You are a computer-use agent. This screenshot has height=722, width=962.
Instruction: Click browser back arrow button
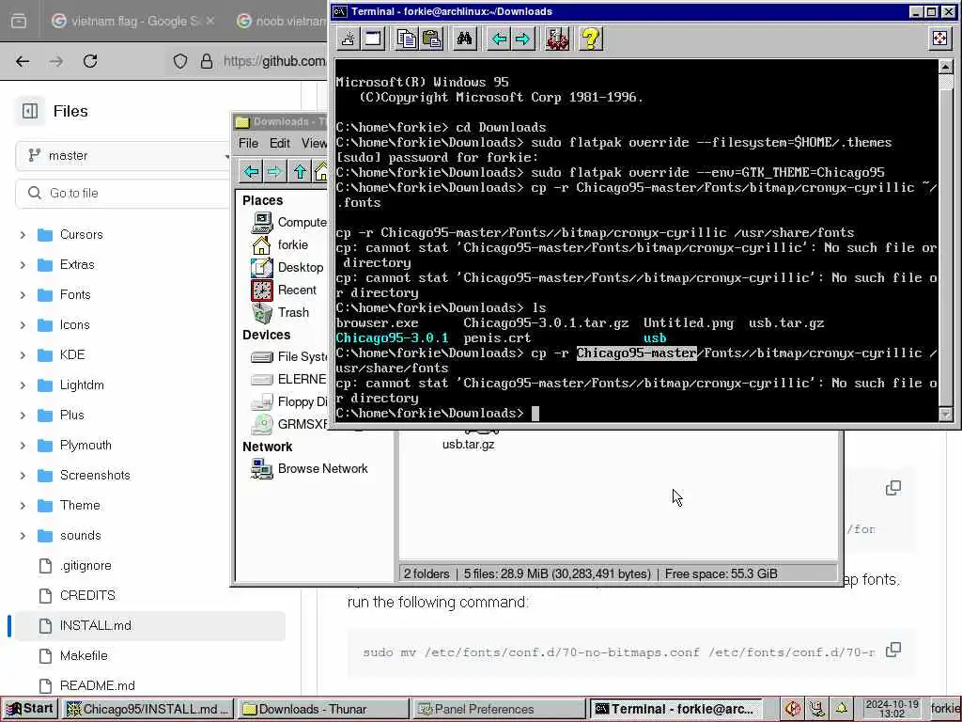point(23,61)
